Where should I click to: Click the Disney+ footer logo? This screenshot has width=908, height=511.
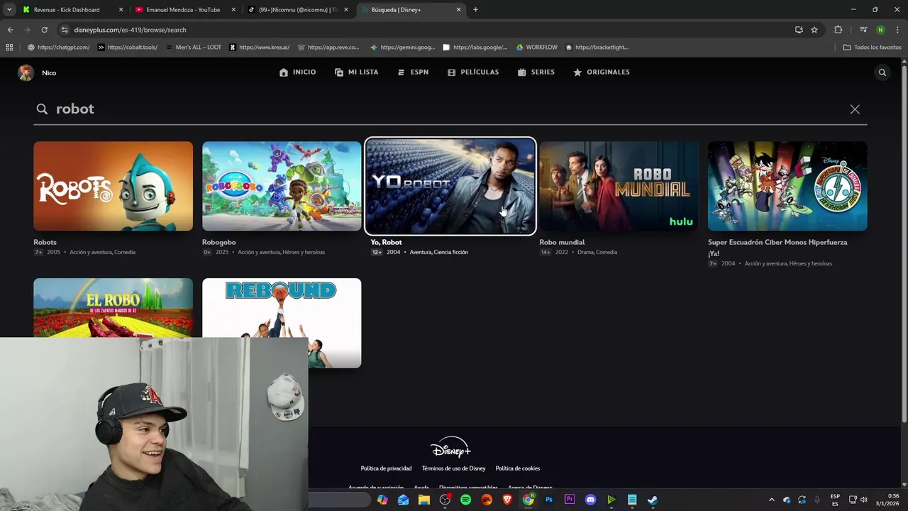tap(450, 448)
